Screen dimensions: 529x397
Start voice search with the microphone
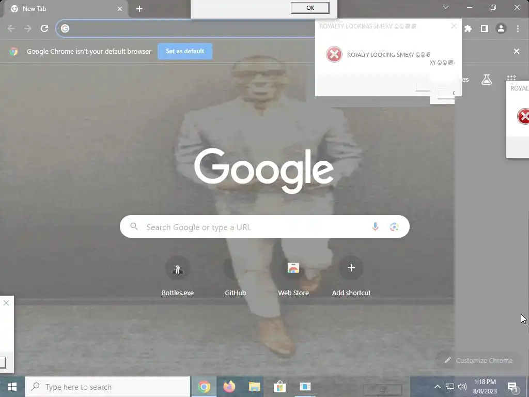pyautogui.click(x=375, y=226)
